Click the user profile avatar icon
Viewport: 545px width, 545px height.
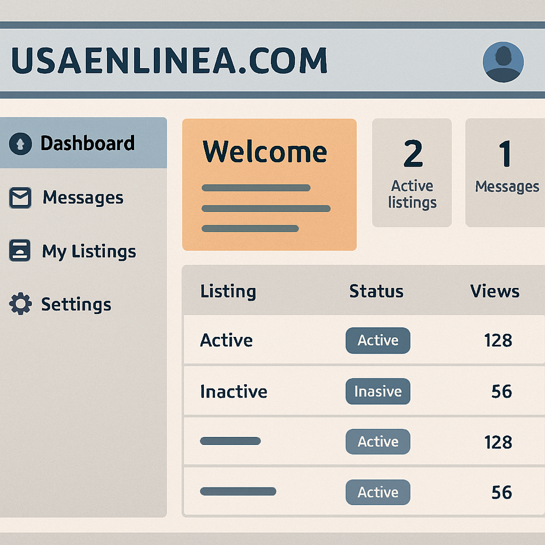tap(503, 62)
